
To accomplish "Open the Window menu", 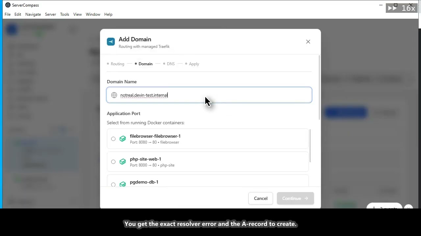I will (x=93, y=14).
